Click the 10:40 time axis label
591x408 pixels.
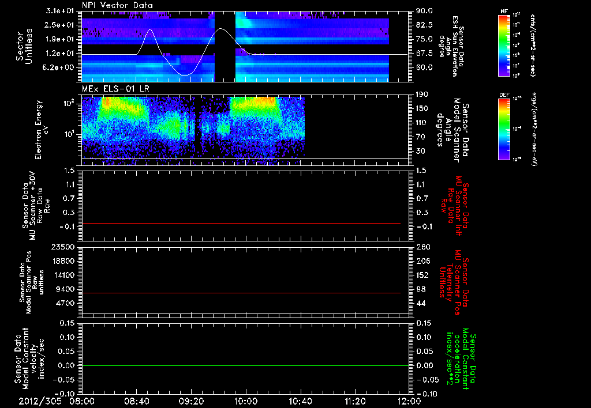[300, 402]
